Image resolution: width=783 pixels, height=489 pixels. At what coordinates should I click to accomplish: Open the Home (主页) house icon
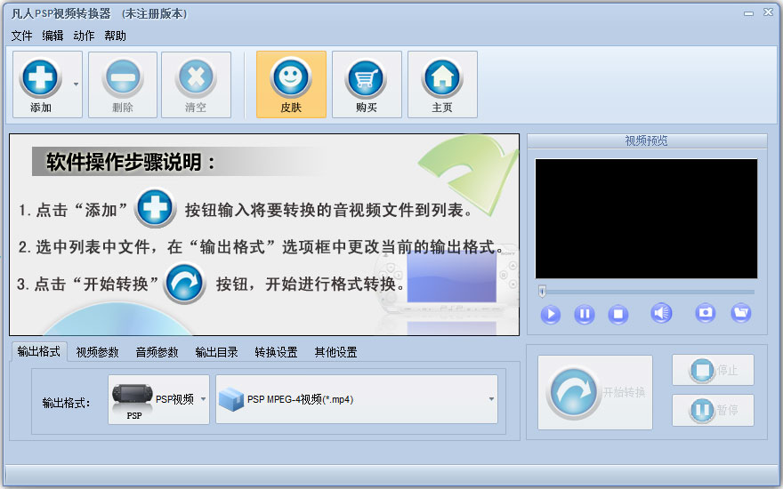(442, 77)
